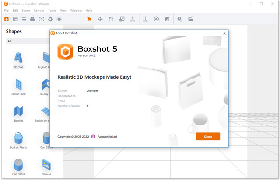Activate the rotate tool icon
This screenshot has width=280, height=180.
pos(111,19)
